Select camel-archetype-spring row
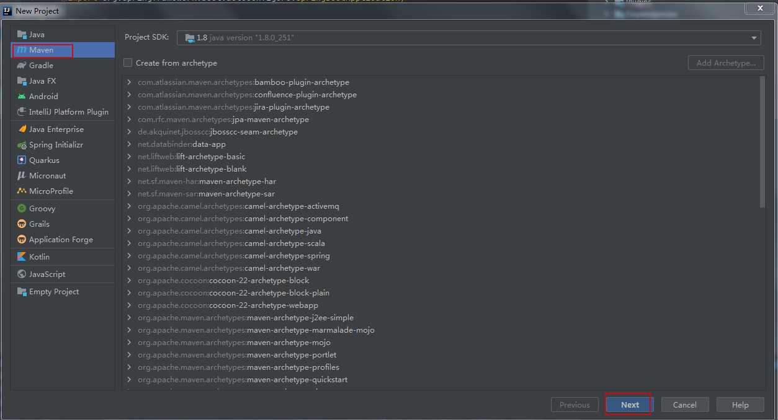Viewport: 778px width, 420px height. pyautogui.click(x=440, y=256)
